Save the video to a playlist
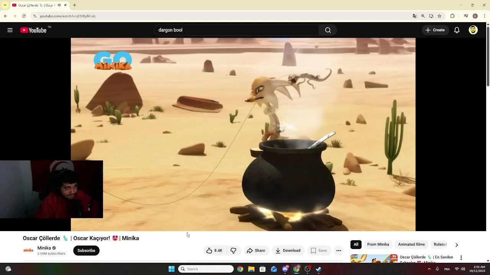This screenshot has width=490, height=275. pos(319,251)
